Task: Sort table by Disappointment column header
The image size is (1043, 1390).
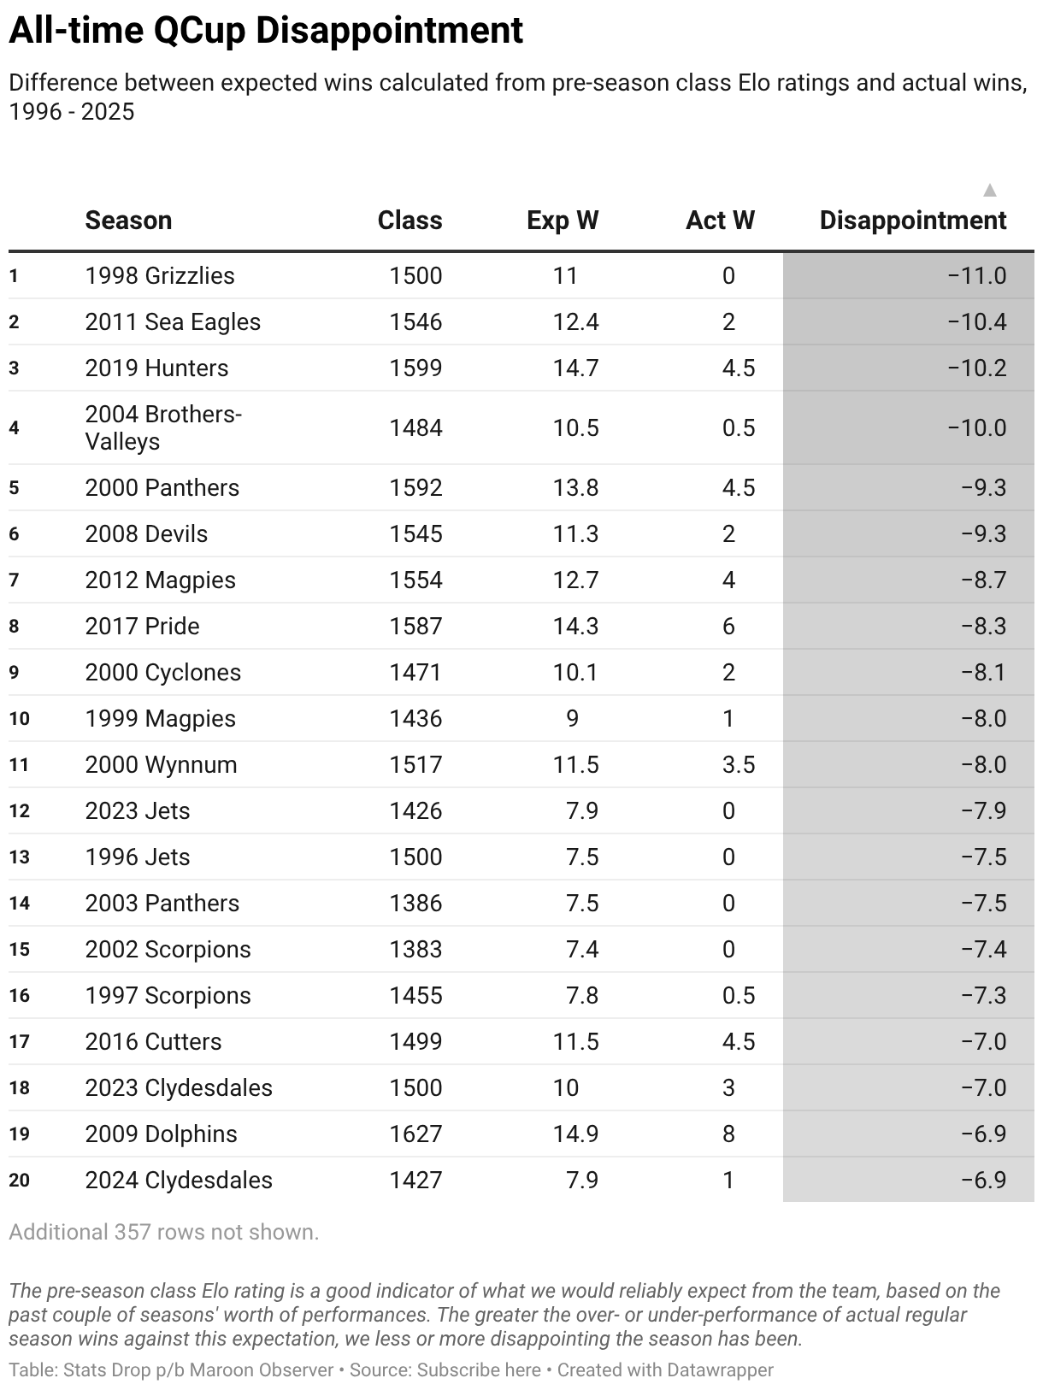Action: click(912, 221)
